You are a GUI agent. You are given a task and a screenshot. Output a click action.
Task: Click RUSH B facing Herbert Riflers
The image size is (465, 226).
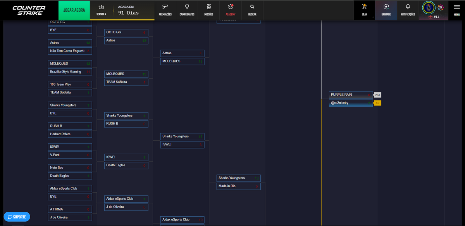70,126
